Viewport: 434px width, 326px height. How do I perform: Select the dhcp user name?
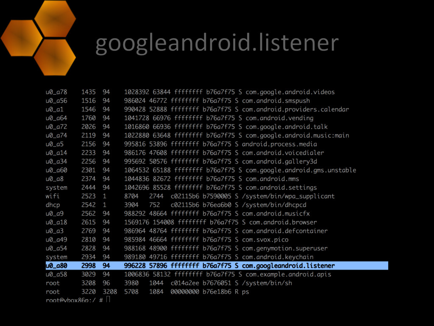click(53, 205)
